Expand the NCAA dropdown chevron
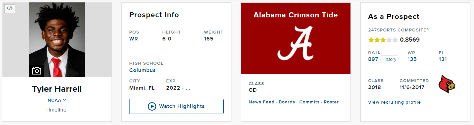474x125 pixels. click(x=64, y=100)
